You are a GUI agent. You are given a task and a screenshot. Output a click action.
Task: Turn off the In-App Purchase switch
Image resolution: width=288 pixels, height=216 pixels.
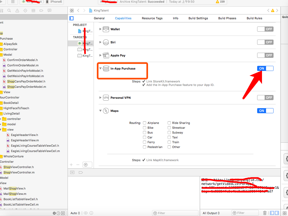[265, 69]
